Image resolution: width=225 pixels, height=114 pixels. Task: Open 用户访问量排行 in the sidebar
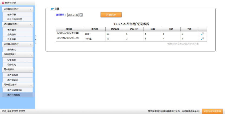coord(15,90)
